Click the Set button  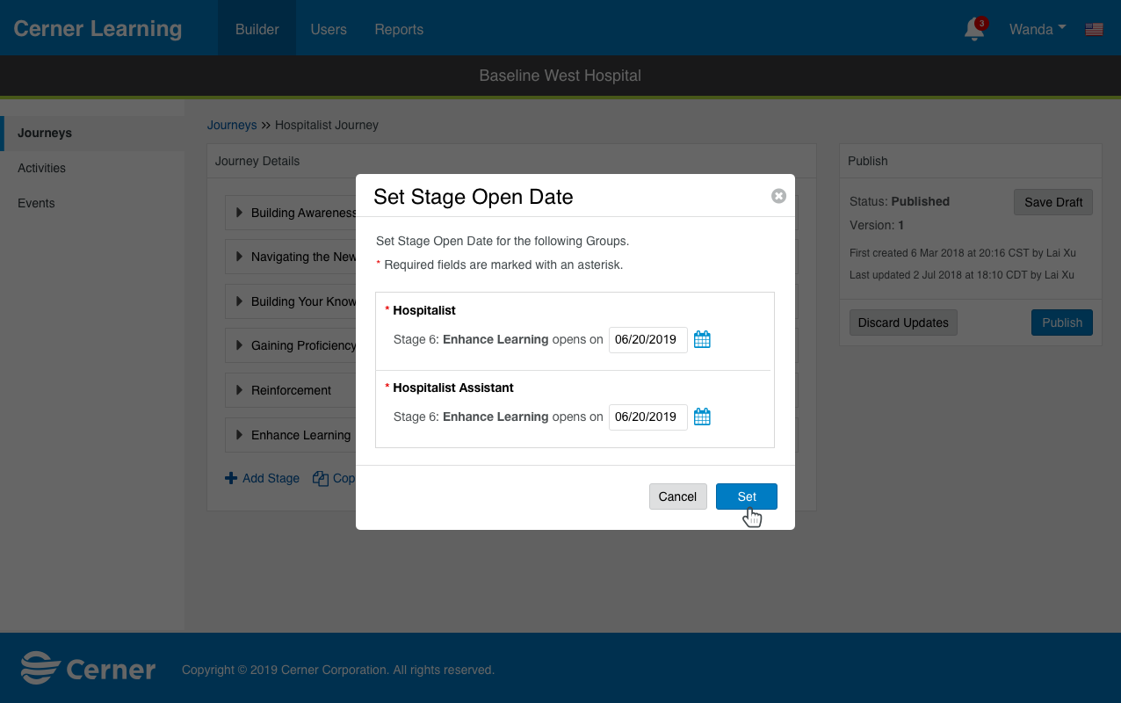click(x=747, y=496)
